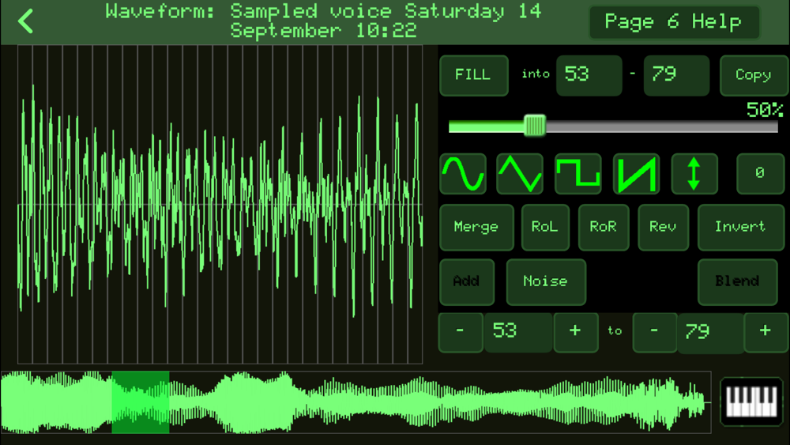Tap the vertical up-down arrow icon
This screenshot has height=445, width=790.
coord(694,174)
